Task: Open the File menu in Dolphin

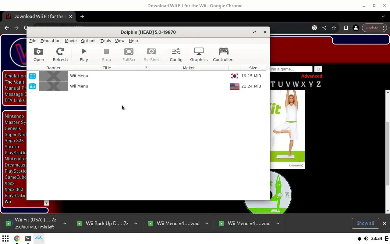Action: click(33, 41)
